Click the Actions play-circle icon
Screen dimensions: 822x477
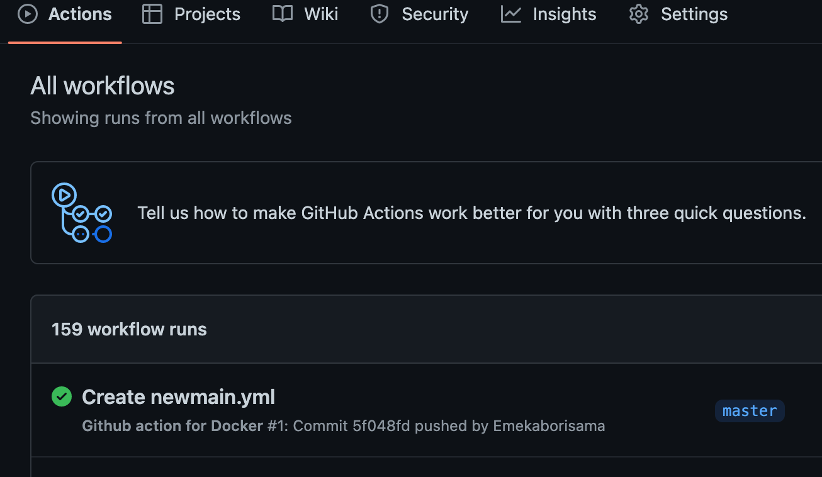(28, 14)
